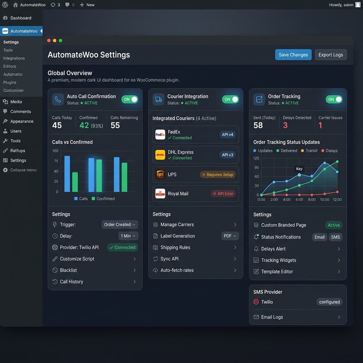
Task: Click the Custom Branded Page layers icon
Action: point(256,225)
